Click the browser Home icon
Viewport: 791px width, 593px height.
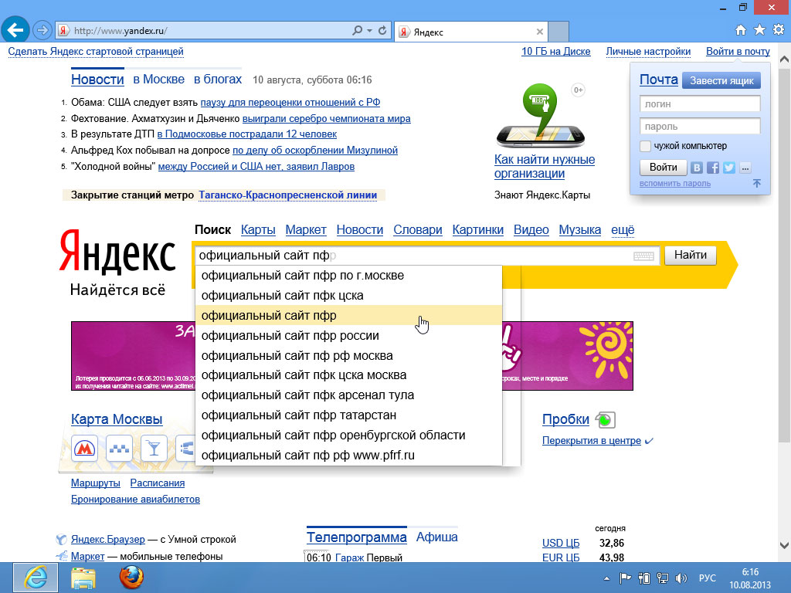pos(741,30)
